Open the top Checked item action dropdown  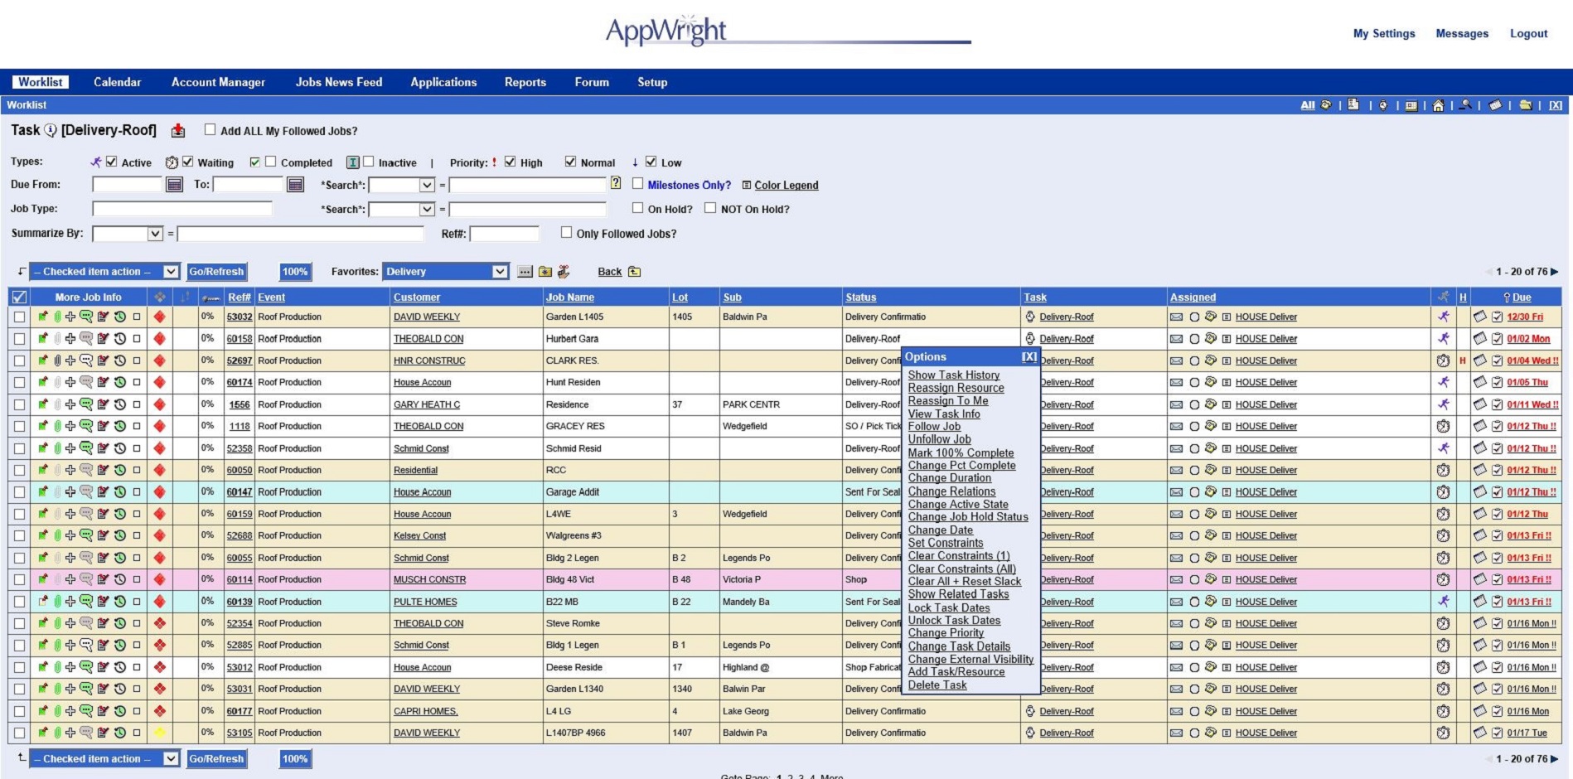(104, 272)
